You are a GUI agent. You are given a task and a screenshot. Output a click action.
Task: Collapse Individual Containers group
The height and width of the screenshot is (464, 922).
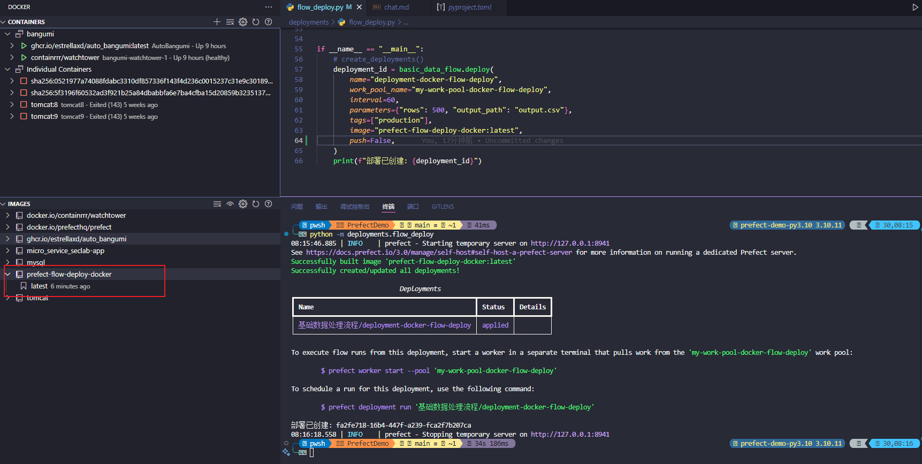(x=7, y=70)
